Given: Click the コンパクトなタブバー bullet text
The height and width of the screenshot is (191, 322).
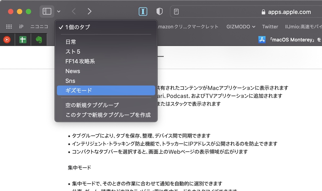Looking at the screenshot, I should coord(160,152).
